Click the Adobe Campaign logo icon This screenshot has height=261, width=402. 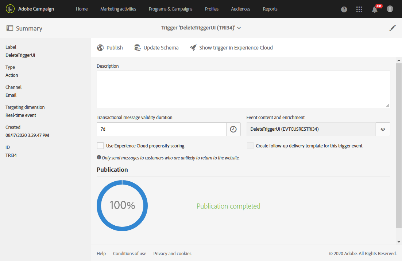pyautogui.click(x=10, y=9)
